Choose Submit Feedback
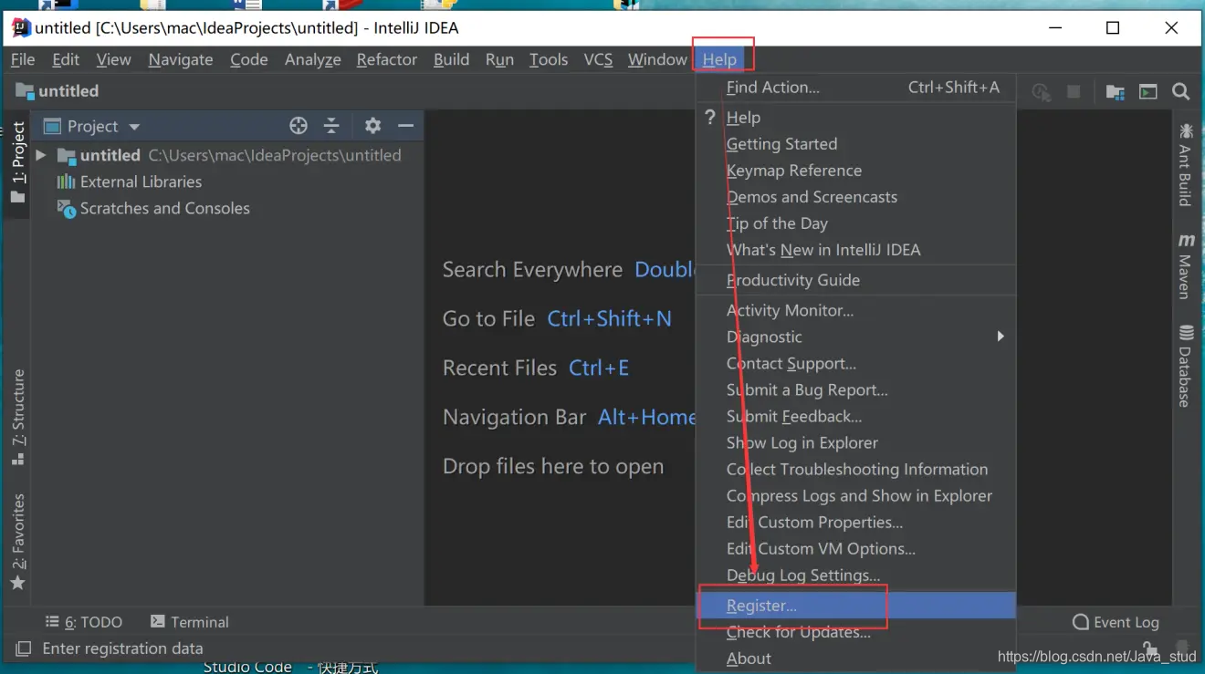The image size is (1205, 674). [x=856, y=416]
